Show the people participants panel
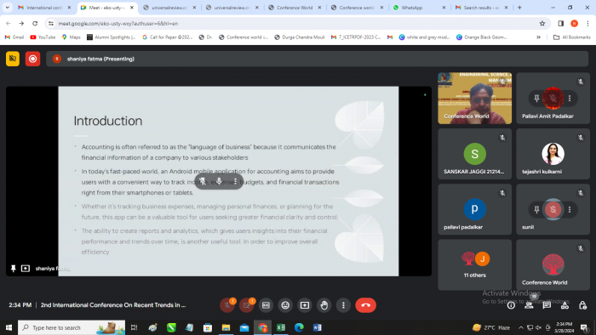Image resolution: width=596 pixels, height=335 pixels. click(529, 305)
